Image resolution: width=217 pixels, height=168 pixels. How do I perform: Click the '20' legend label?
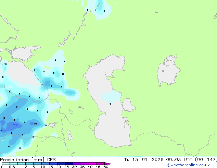(59, 167)
